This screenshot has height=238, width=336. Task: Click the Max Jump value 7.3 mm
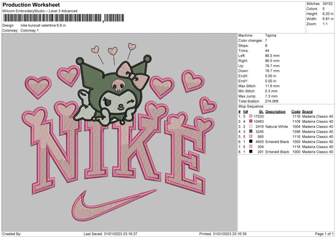pos(271,96)
